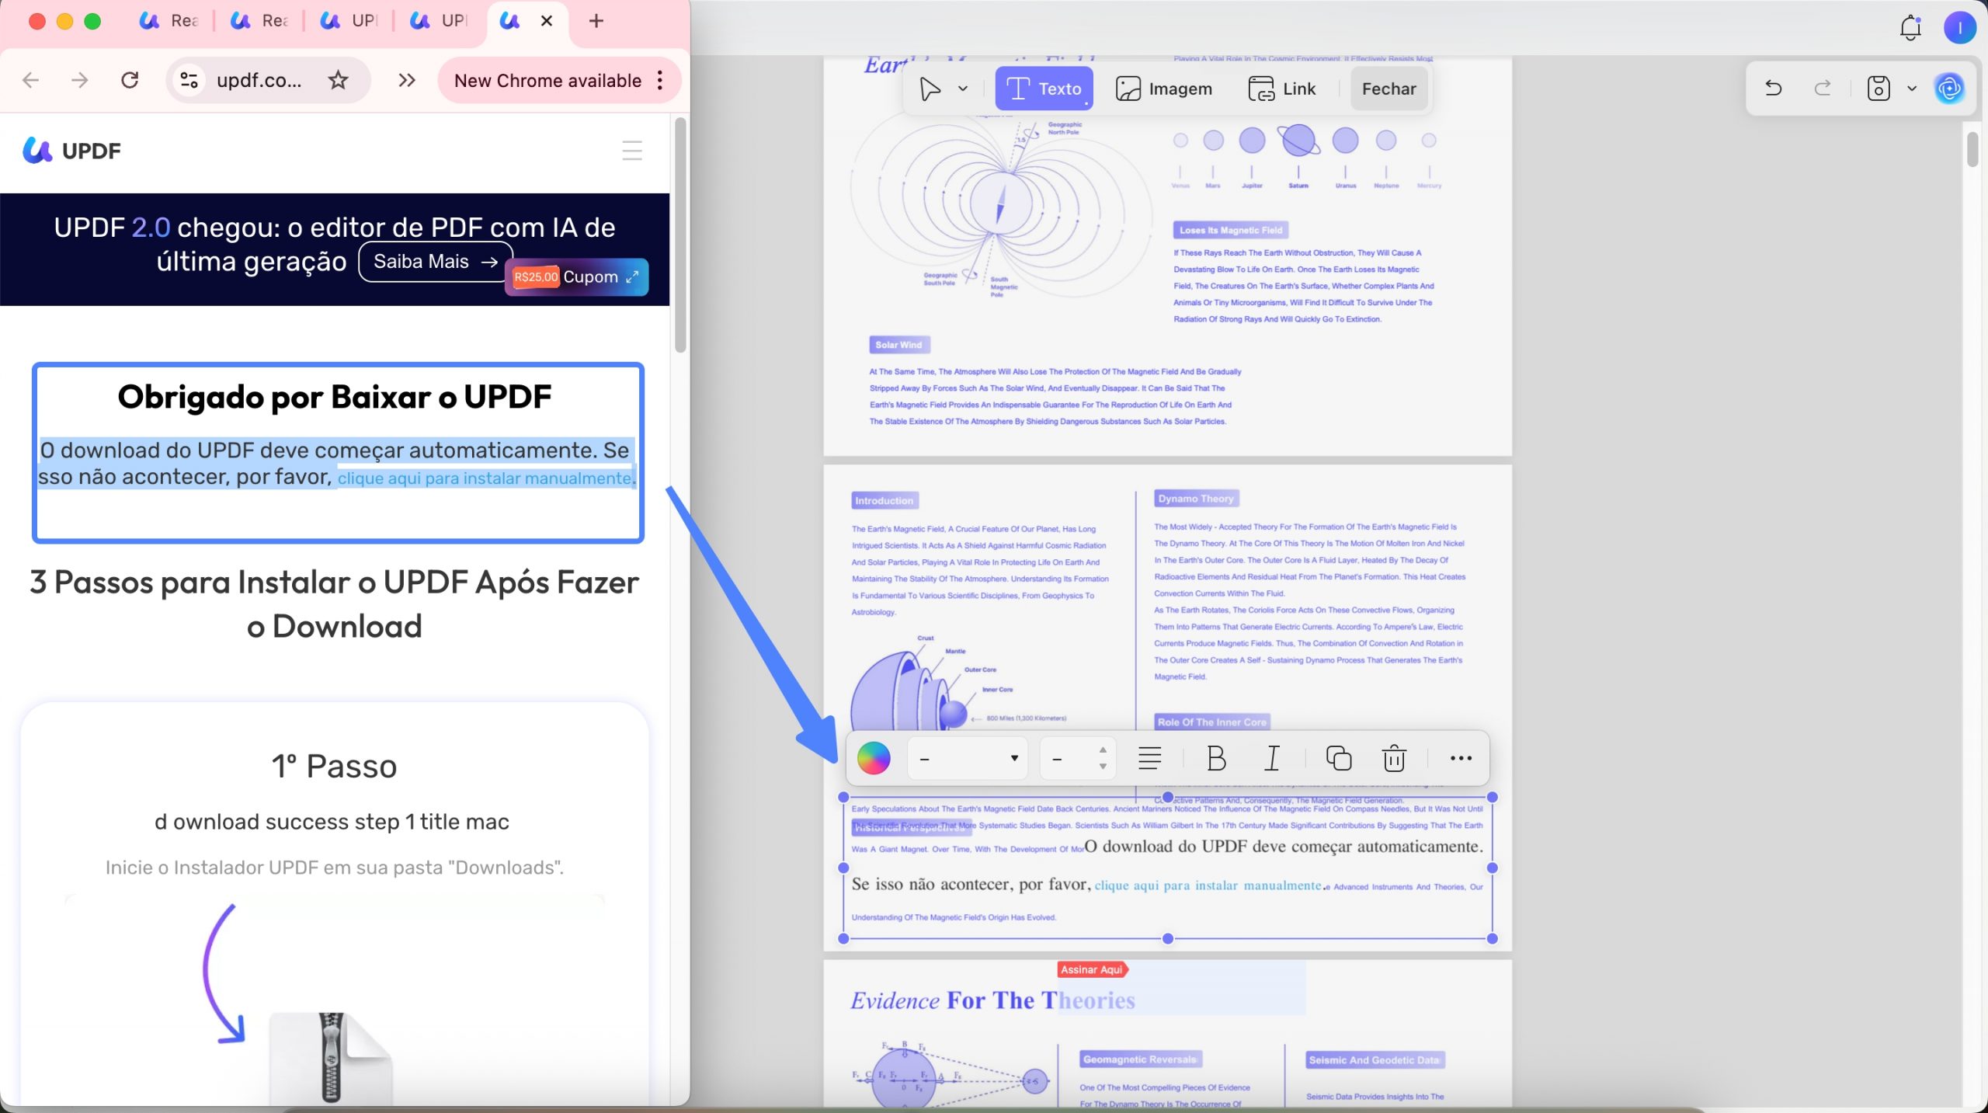Click the Assinar Aqui sign tag
1988x1113 pixels.
pos(1092,969)
